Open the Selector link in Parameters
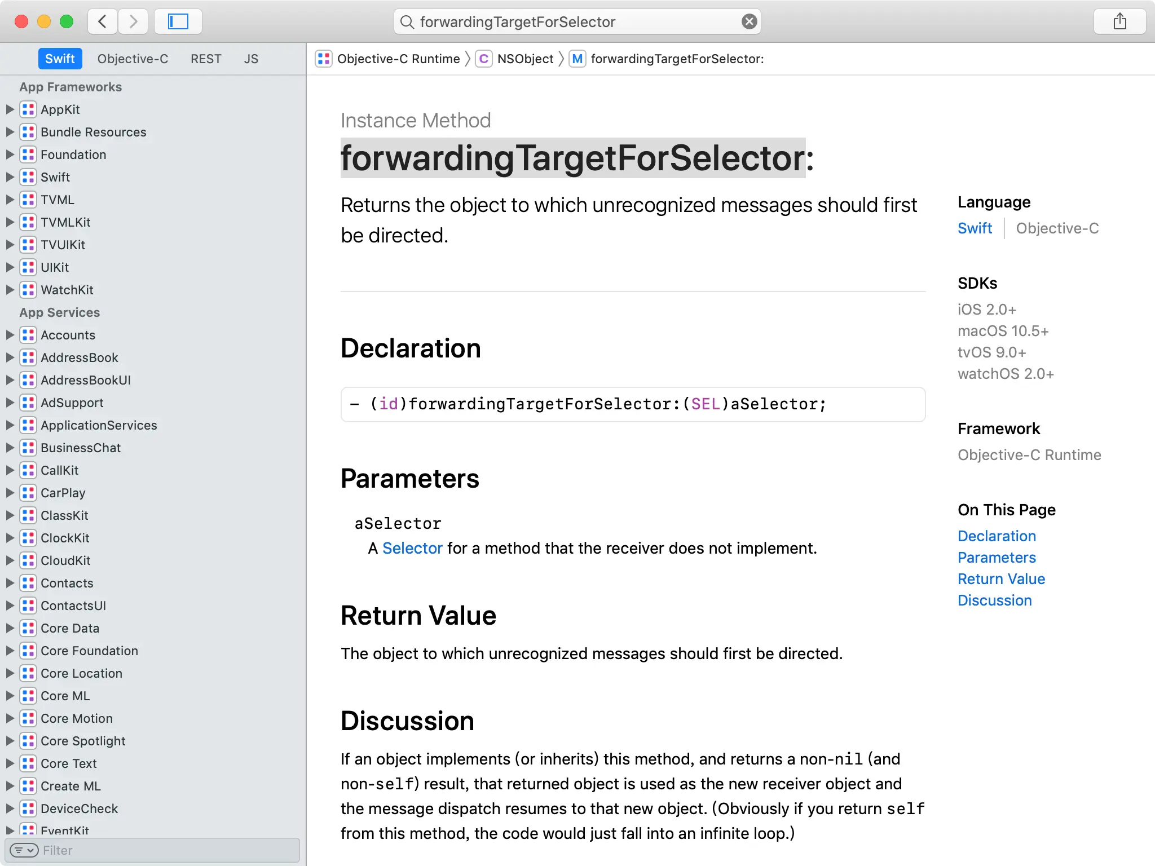 412,548
